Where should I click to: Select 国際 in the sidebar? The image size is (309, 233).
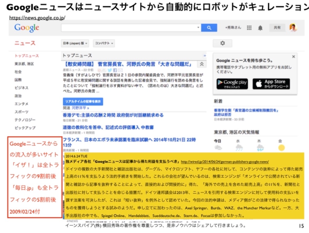click(x=18, y=80)
